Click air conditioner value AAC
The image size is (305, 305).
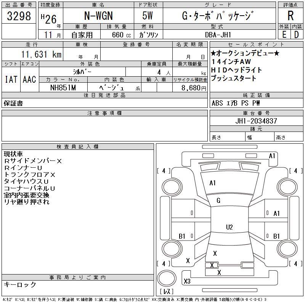[30, 79]
